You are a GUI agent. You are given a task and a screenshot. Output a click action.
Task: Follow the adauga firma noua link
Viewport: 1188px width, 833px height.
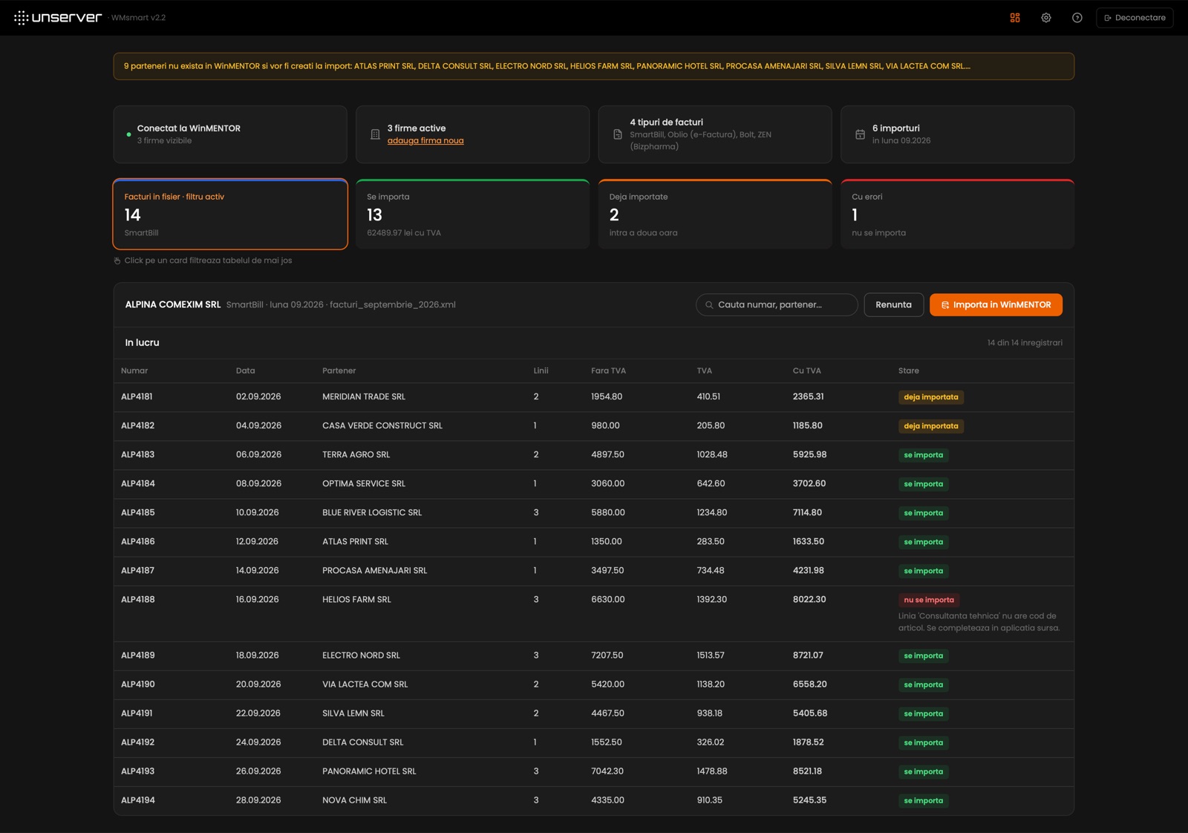pyautogui.click(x=425, y=141)
